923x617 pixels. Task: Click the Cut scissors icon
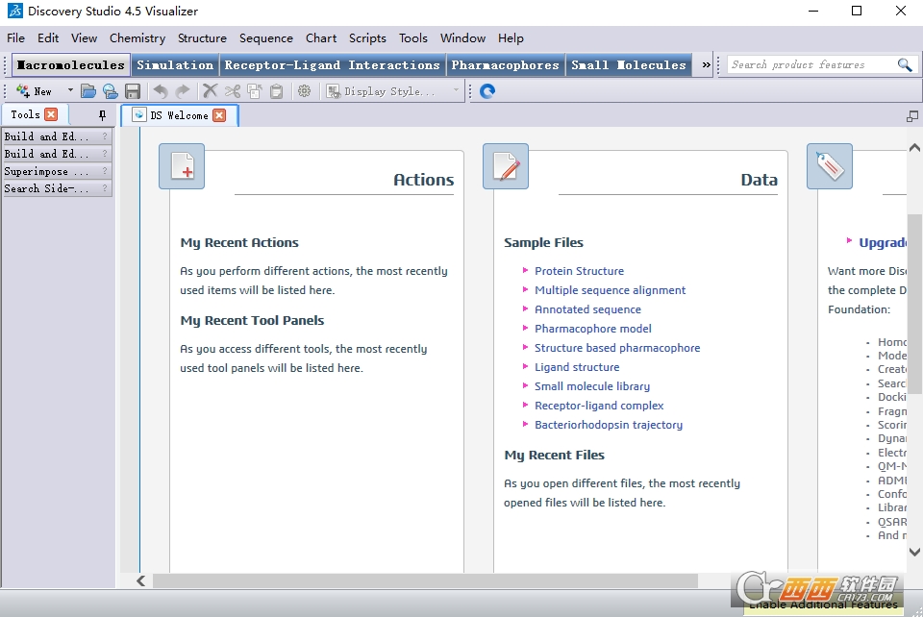click(x=233, y=91)
